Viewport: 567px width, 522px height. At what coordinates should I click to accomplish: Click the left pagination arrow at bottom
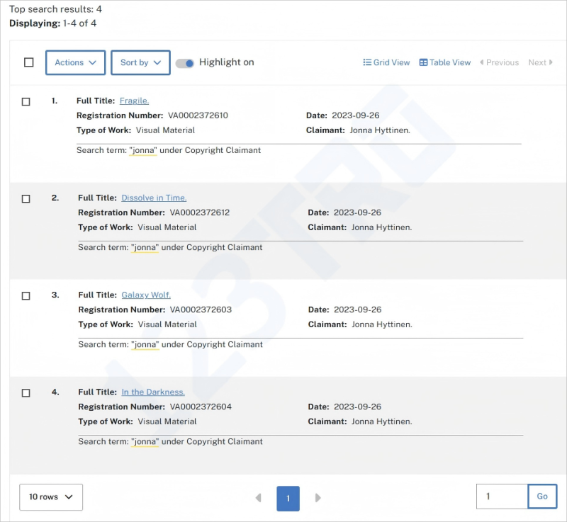point(259,498)
